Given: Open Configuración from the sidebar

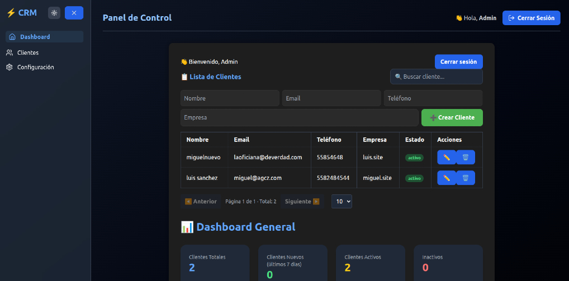Looking at the screenshot, I should [x=35, y=67].
